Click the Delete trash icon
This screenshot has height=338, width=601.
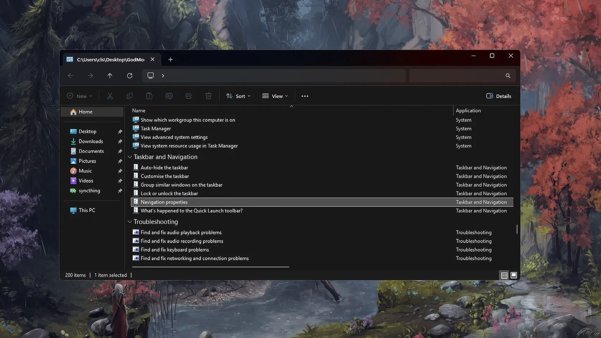(x=208, y=96)
